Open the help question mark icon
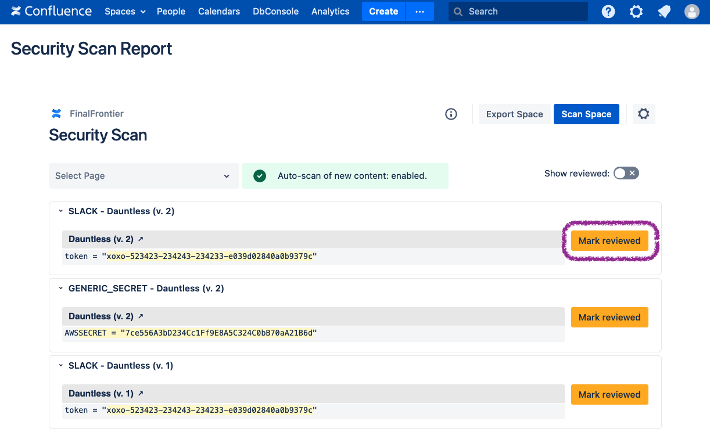Screen dimensions: 710x436 click(608, 12)
